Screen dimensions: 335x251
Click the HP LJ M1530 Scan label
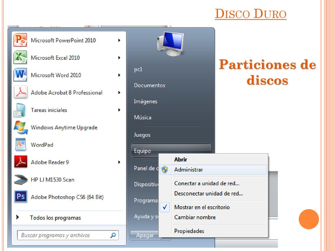click(x=53, y=180)
